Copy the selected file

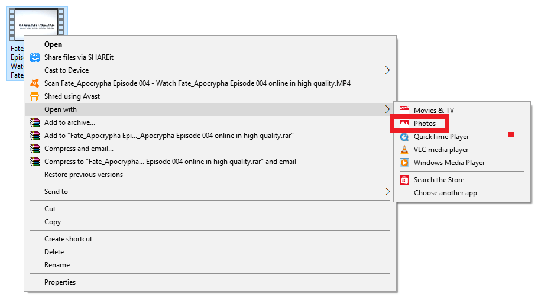point(53,222)
